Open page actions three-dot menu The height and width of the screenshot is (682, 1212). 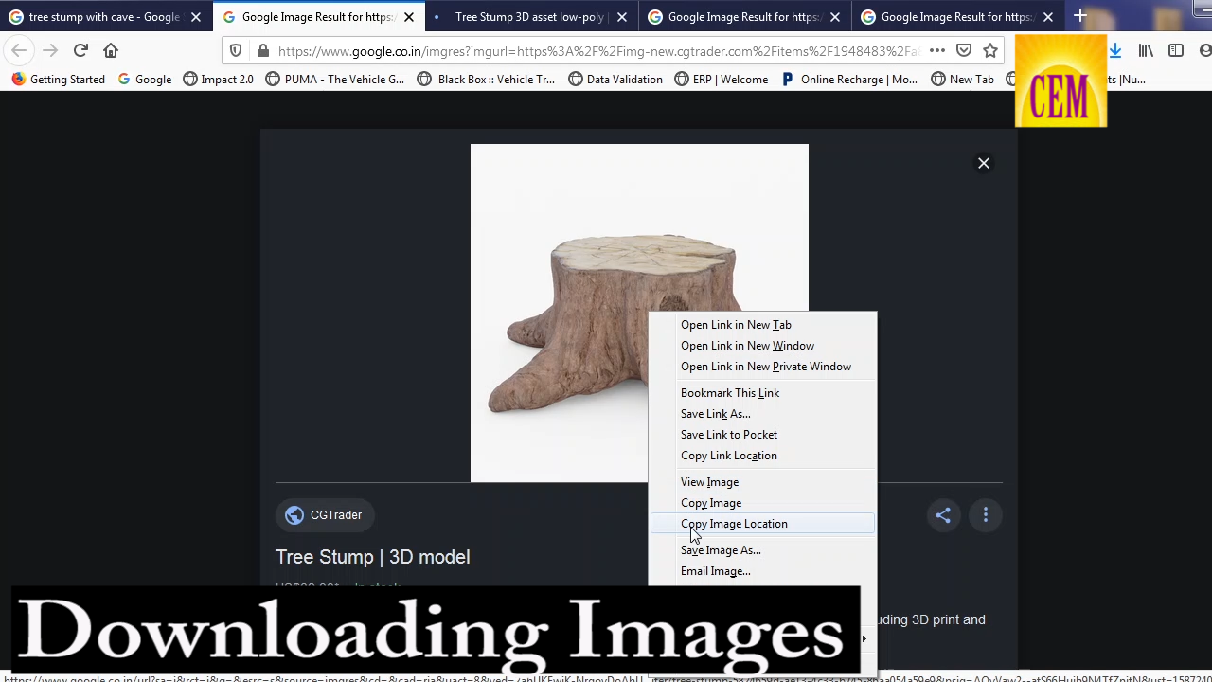(936, 50)
